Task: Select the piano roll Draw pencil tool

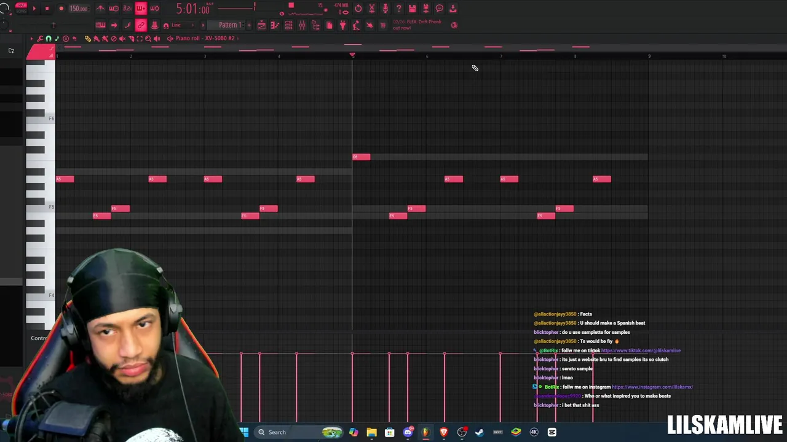Action: click(x=88, y=38)
